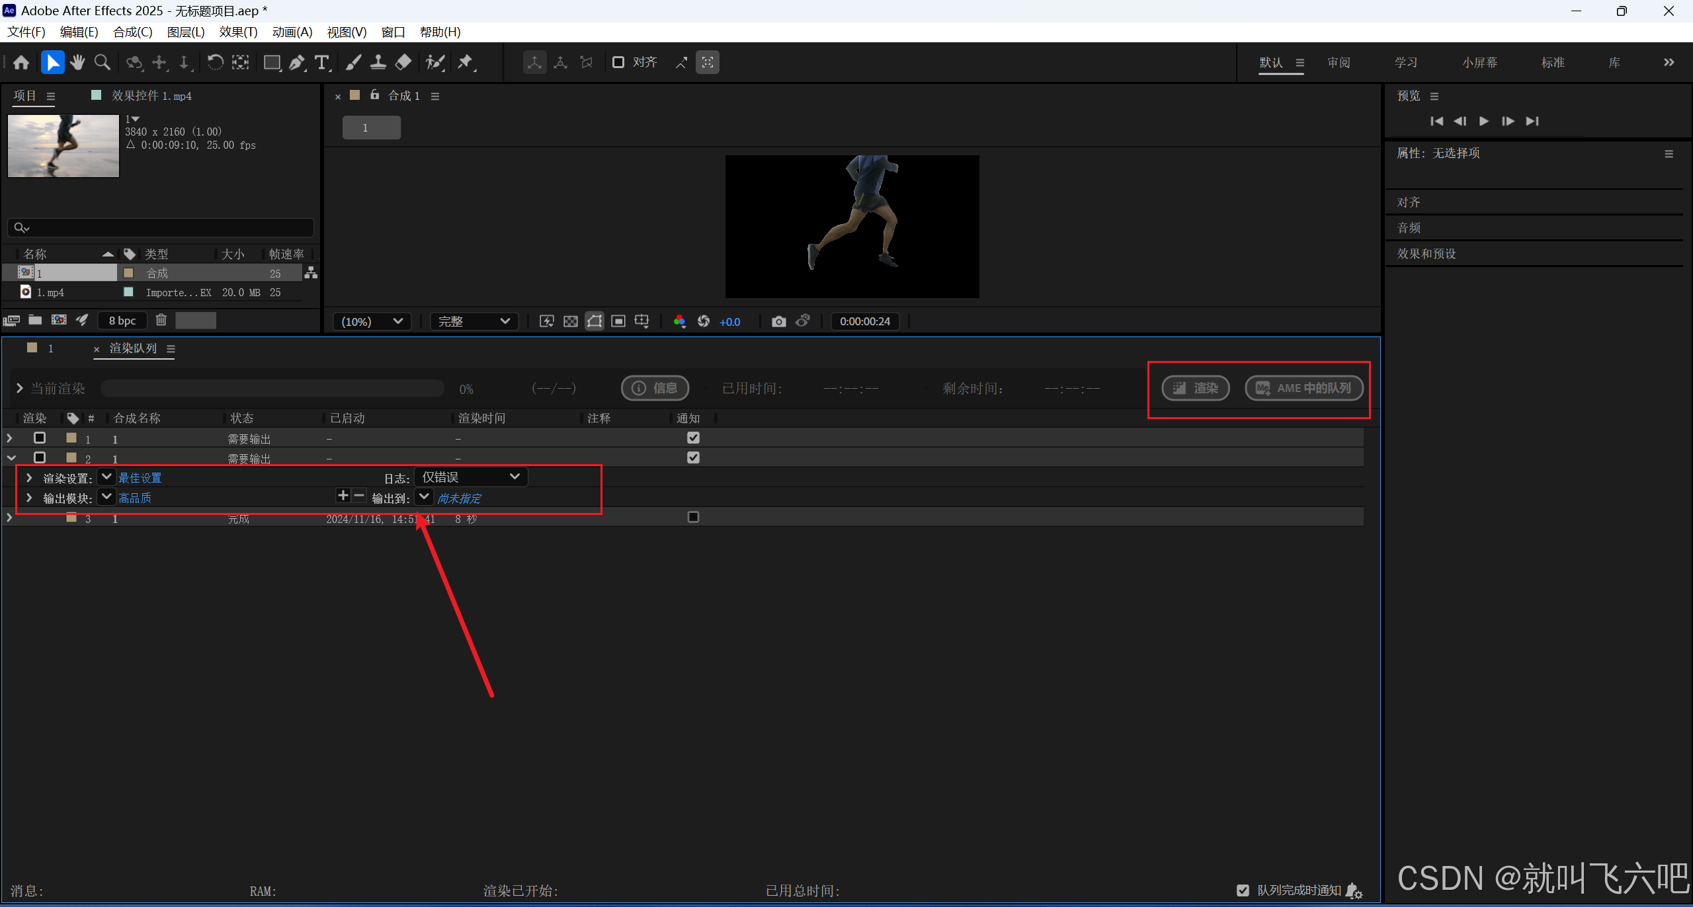Image resolution: width=1693 pixels, height=907 pixels.
Task: Uncheck notify for render item 1
Action: pos(693,438)
